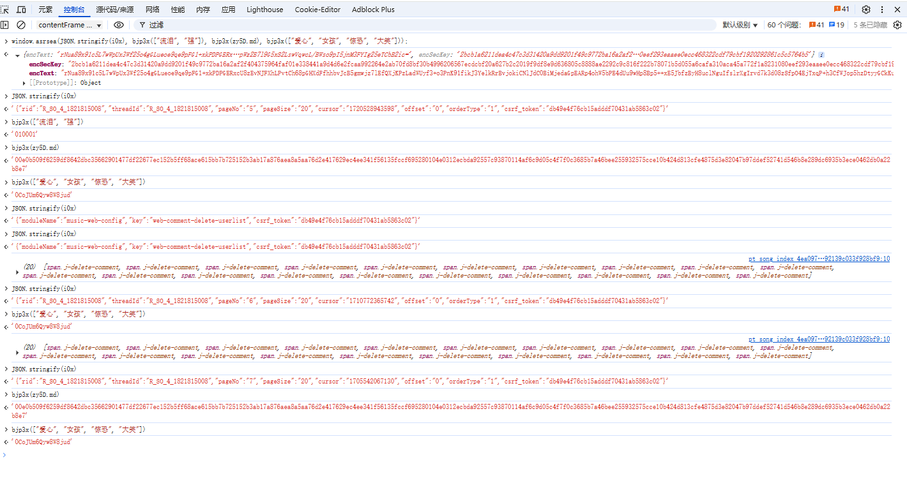Click the first music-web-config JSON output line
The height and width of the screenshot is (499, 907).
coord(215,220)
